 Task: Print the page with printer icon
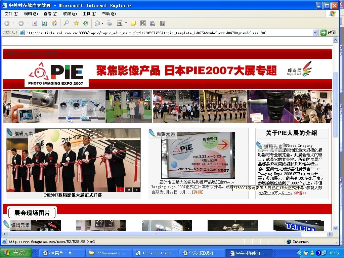point(109,23)
